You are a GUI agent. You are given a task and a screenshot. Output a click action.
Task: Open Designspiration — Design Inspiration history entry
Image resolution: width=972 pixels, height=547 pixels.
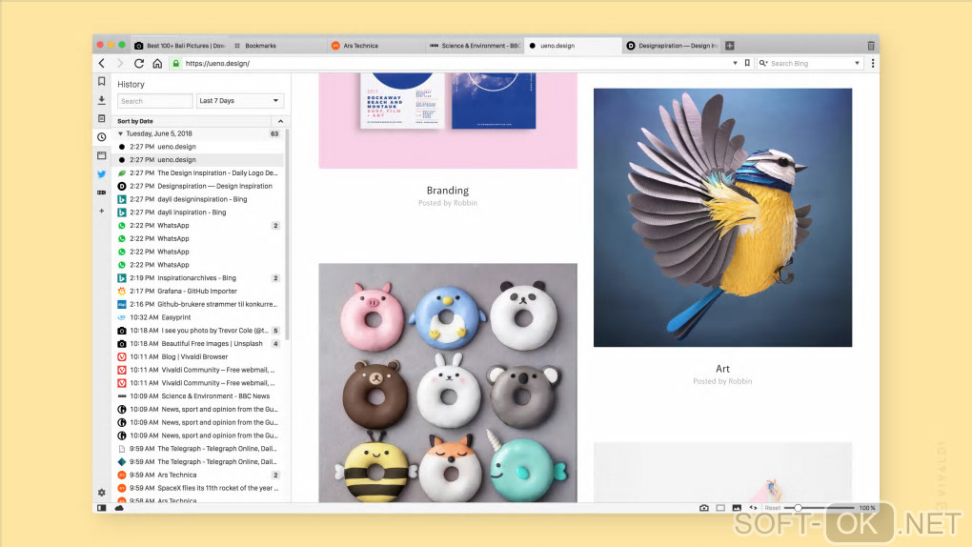pos(198,186)
